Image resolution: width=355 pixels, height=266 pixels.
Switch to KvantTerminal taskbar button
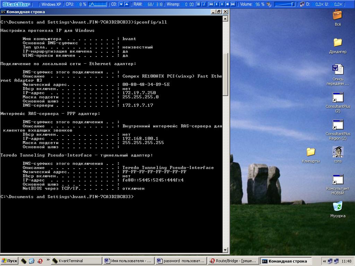coord(76,261)
